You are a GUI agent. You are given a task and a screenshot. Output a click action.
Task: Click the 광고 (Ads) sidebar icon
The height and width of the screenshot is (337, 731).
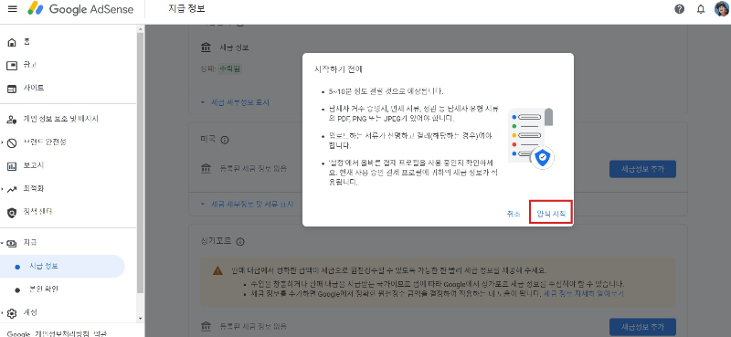(12, 65)
